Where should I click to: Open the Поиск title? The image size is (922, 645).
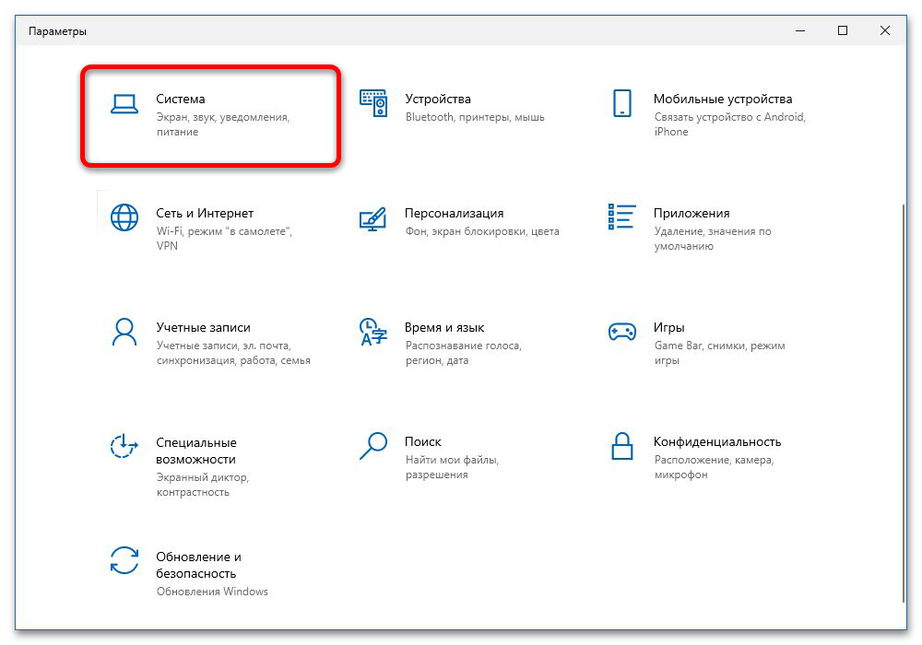pyautogui.click(x=423, y=441)
